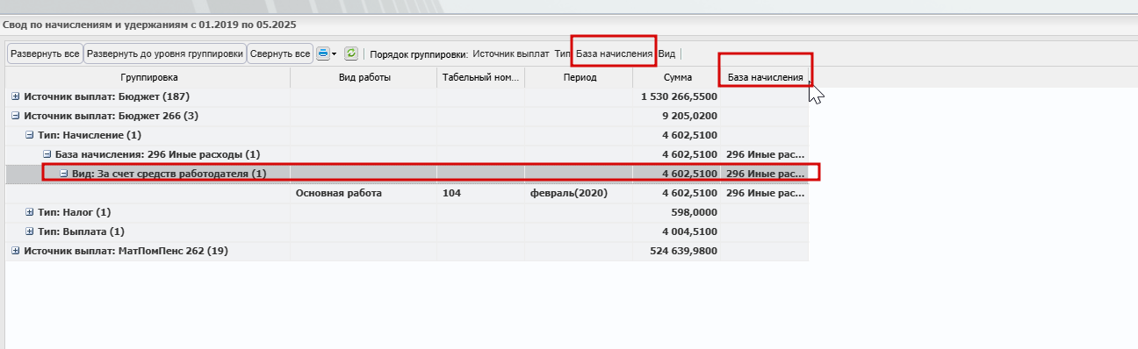Click the 'февраль(2020)' period cell
The width and height of the screenshot is (1138, 349).
[568, 193]
